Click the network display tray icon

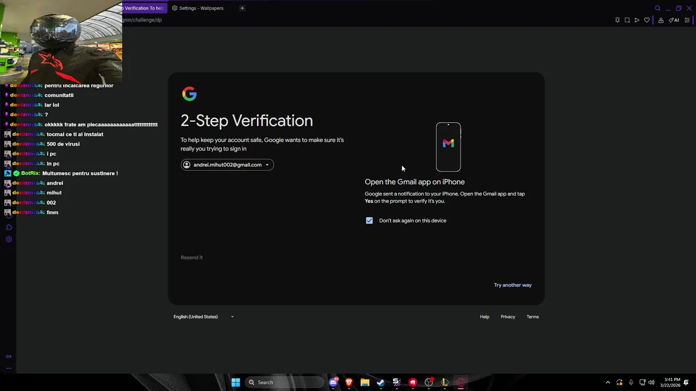tap(642, 382)
